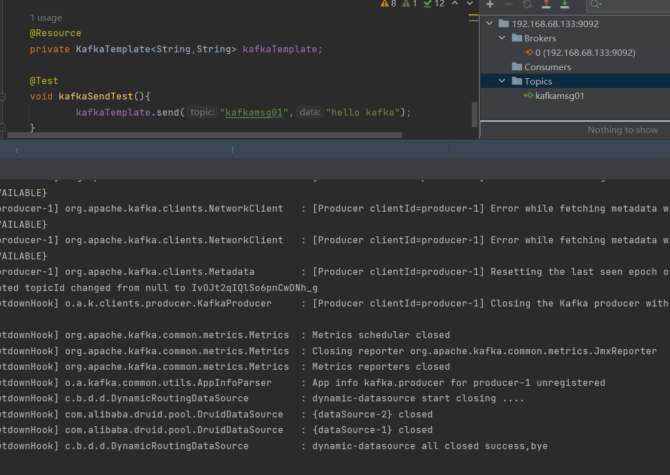
Task: Click the yellow warnings indicator showing 8
Action: coord(388,3)
